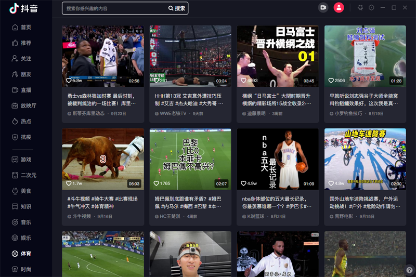Select the 体育 sports category
416x277 pixels.
coord(22,254)
